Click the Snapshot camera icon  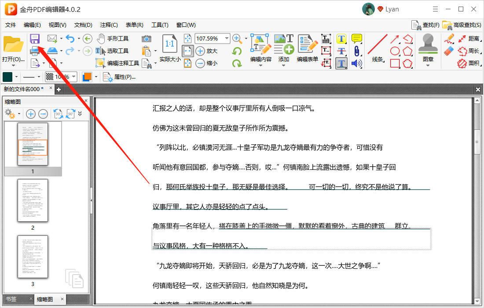tap(147, 39)
